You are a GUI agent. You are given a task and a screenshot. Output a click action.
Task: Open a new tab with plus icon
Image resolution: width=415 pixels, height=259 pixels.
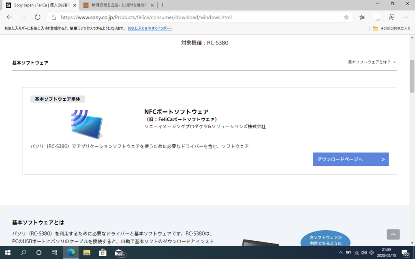(x=163, y=5)
